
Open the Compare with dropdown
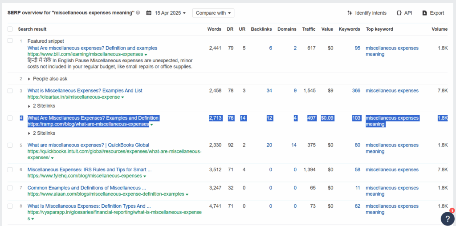point(213,13)
